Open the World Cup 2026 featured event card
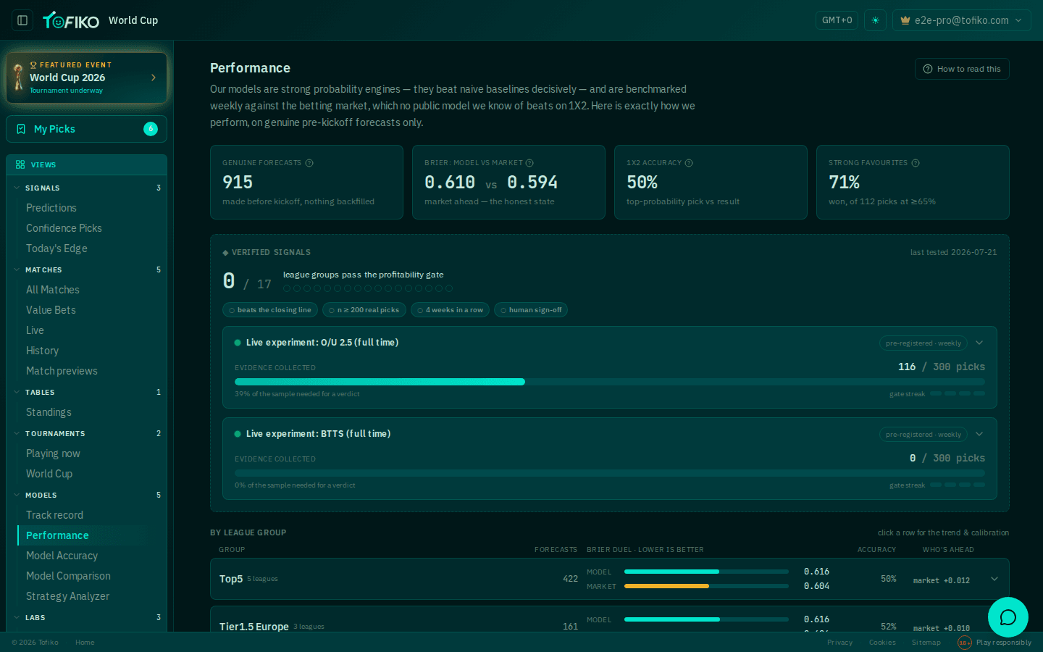This screenshot has height=652, width=1043. [x=86, y=78]
